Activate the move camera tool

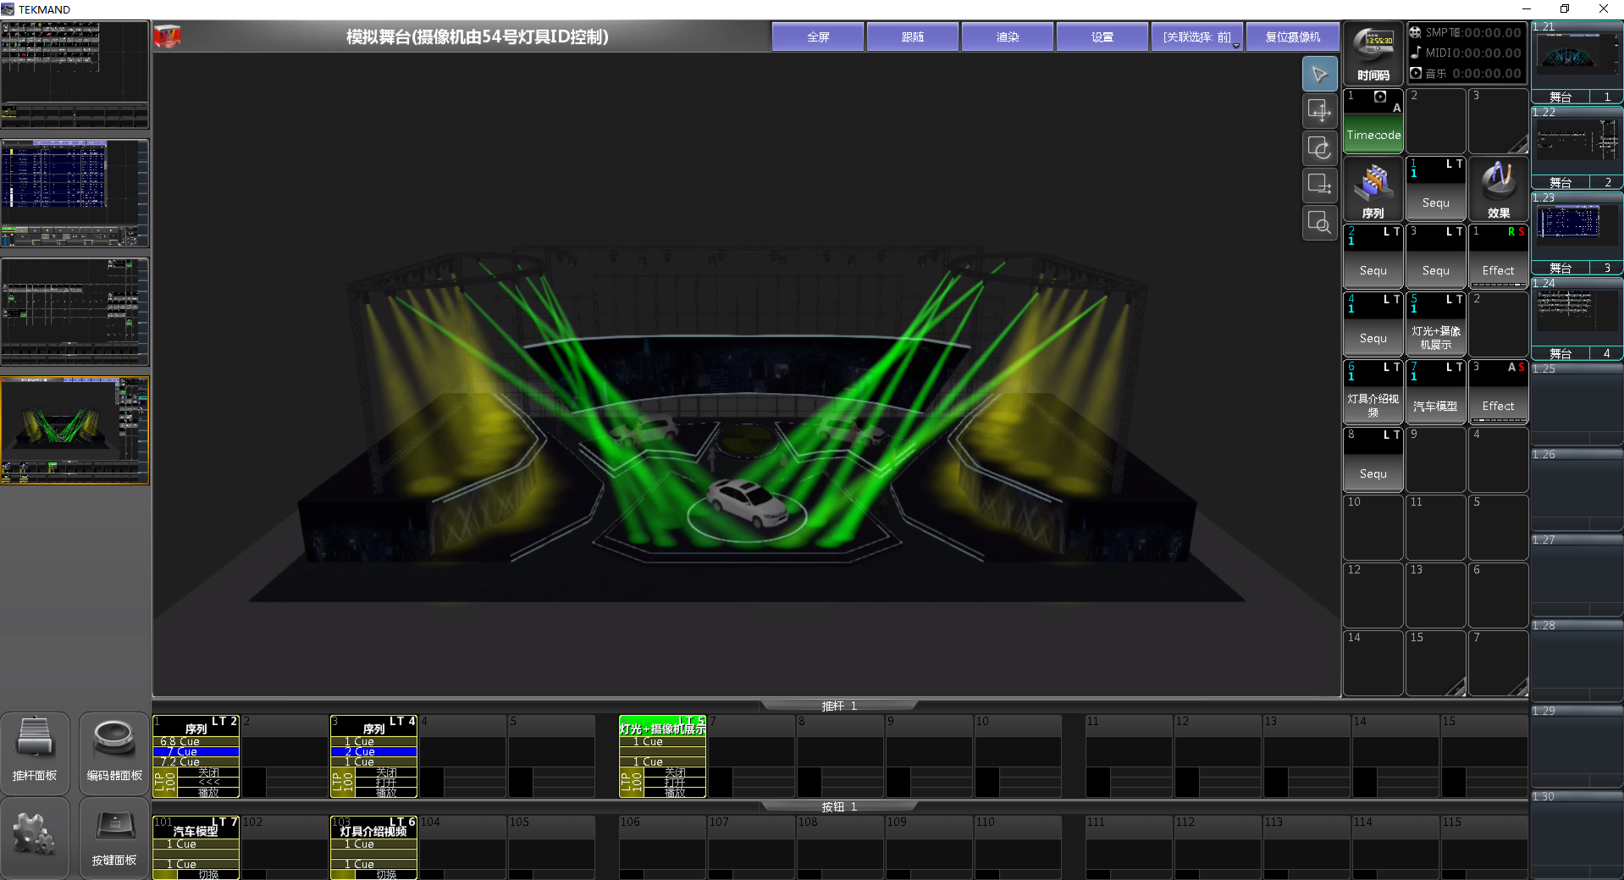(1319, 111)
